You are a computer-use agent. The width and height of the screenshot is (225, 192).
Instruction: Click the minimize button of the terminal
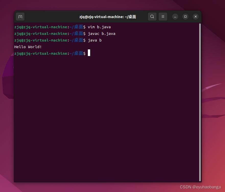pyautogui.click(x=175, y=17)
